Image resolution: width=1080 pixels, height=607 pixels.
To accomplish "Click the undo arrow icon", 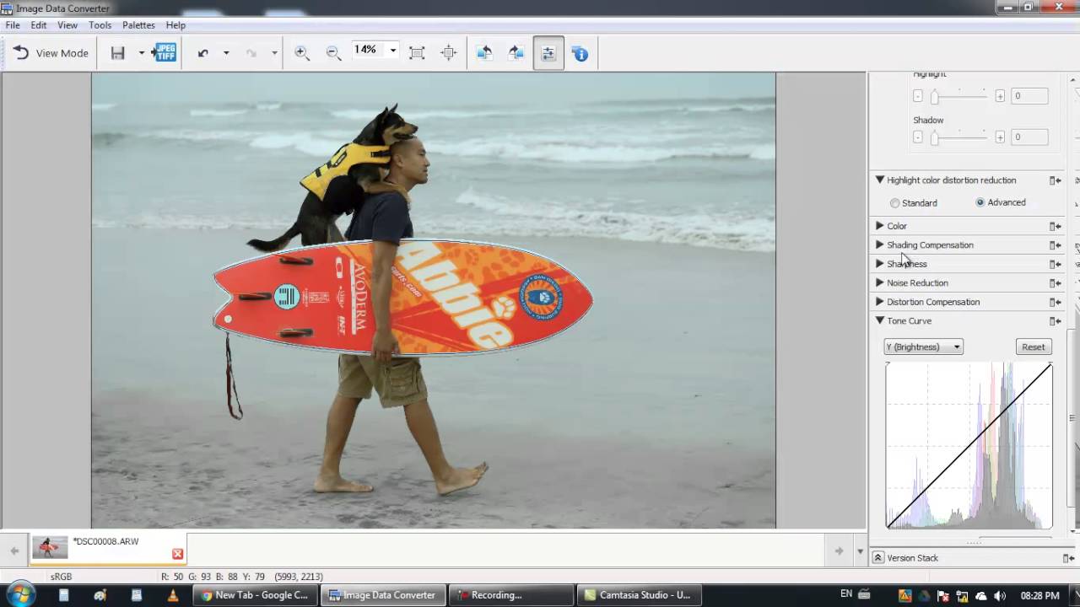I will (202, 53).
